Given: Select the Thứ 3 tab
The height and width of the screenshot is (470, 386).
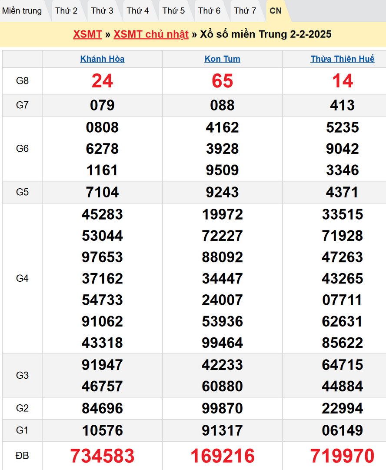Looking at the screenshot, I should [102, 11].
